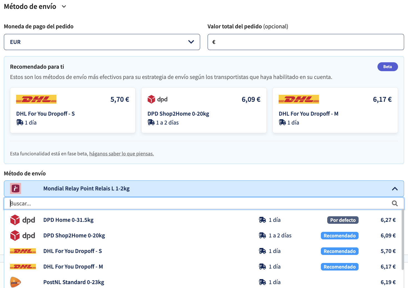Viewport: 408px width, 288px height.
Task: Click truck icon on DHL Dropoff M card
Action: [282, 122]
